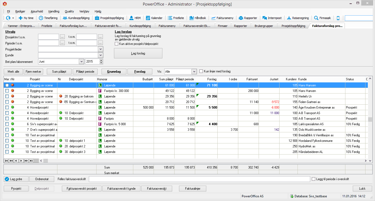This screenshot has width=375, height=201.
Task: Open Kundeoppfølging toolbar item
Action: [76, 18]
